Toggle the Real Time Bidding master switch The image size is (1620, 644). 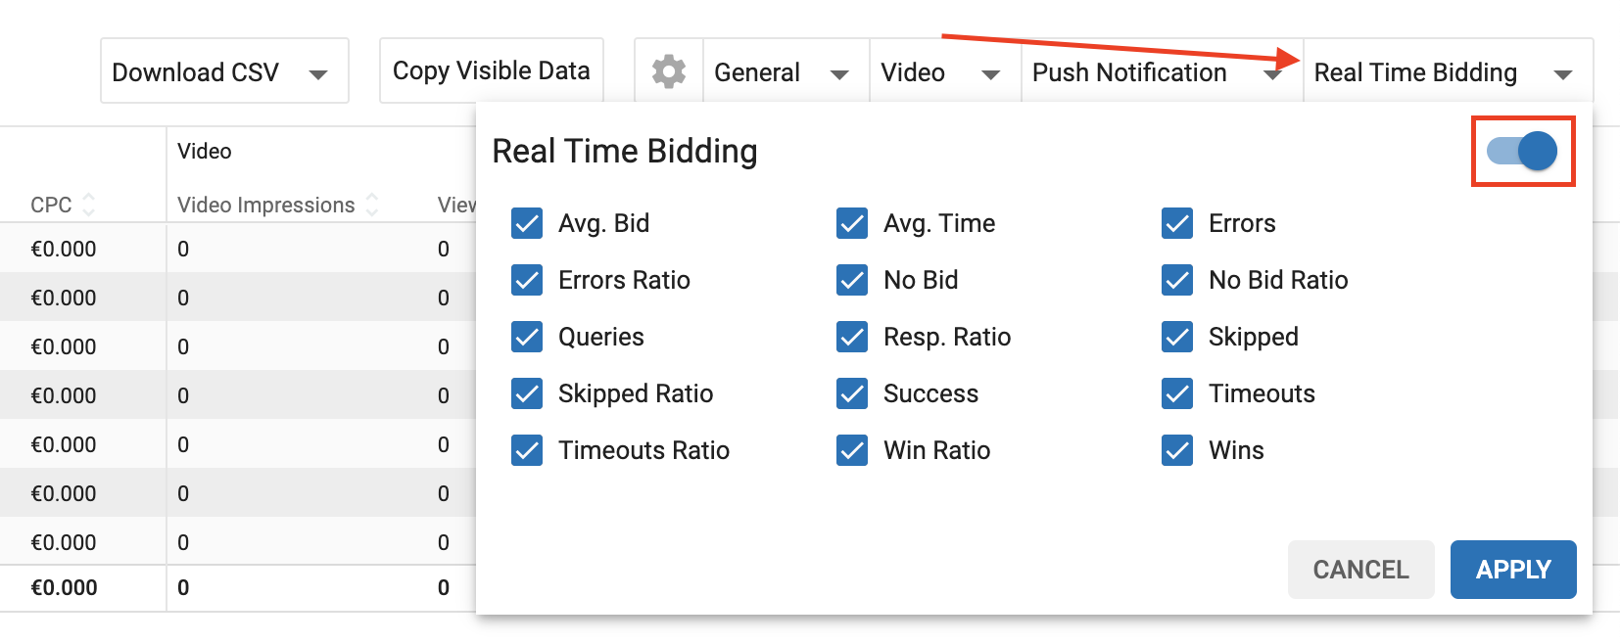point(1522,151)
